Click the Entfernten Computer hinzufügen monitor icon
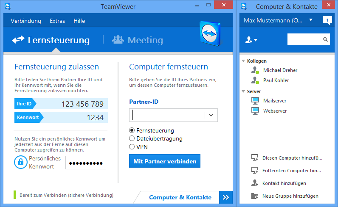The image size is (338, 207). coord(255,170)
